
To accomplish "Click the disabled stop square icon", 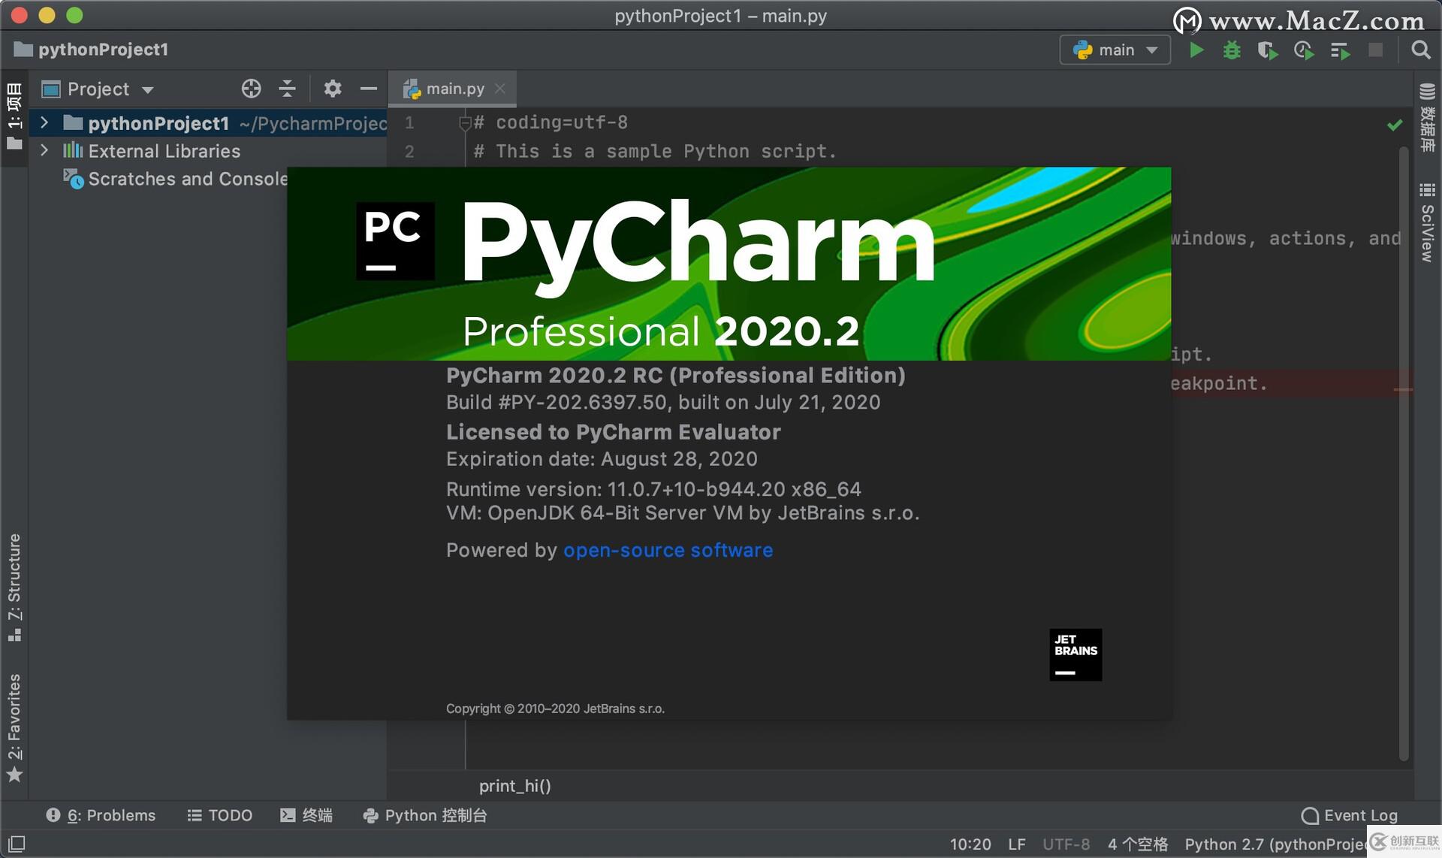I will pos(1375,50).
